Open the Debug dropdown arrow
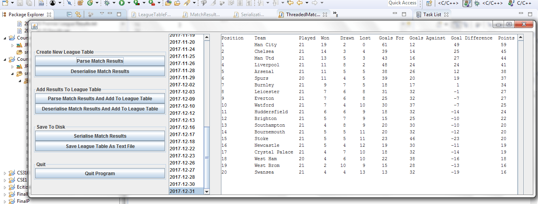The image size is (538, 204). [113, 3]
